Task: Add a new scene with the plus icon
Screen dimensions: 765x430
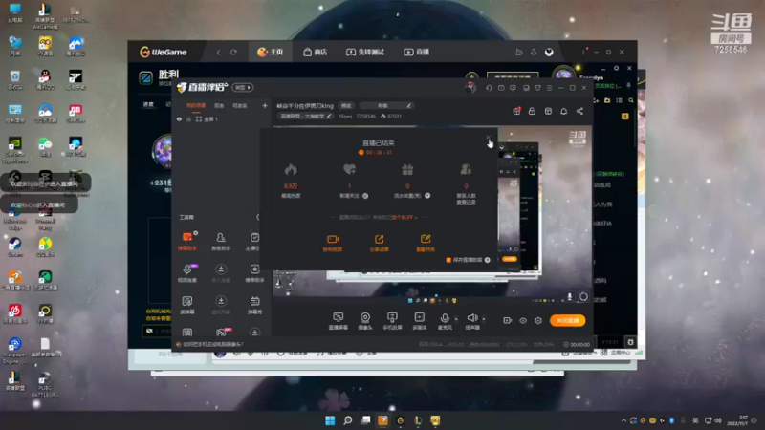Action: pyautogui.click(x=265, y=105)
